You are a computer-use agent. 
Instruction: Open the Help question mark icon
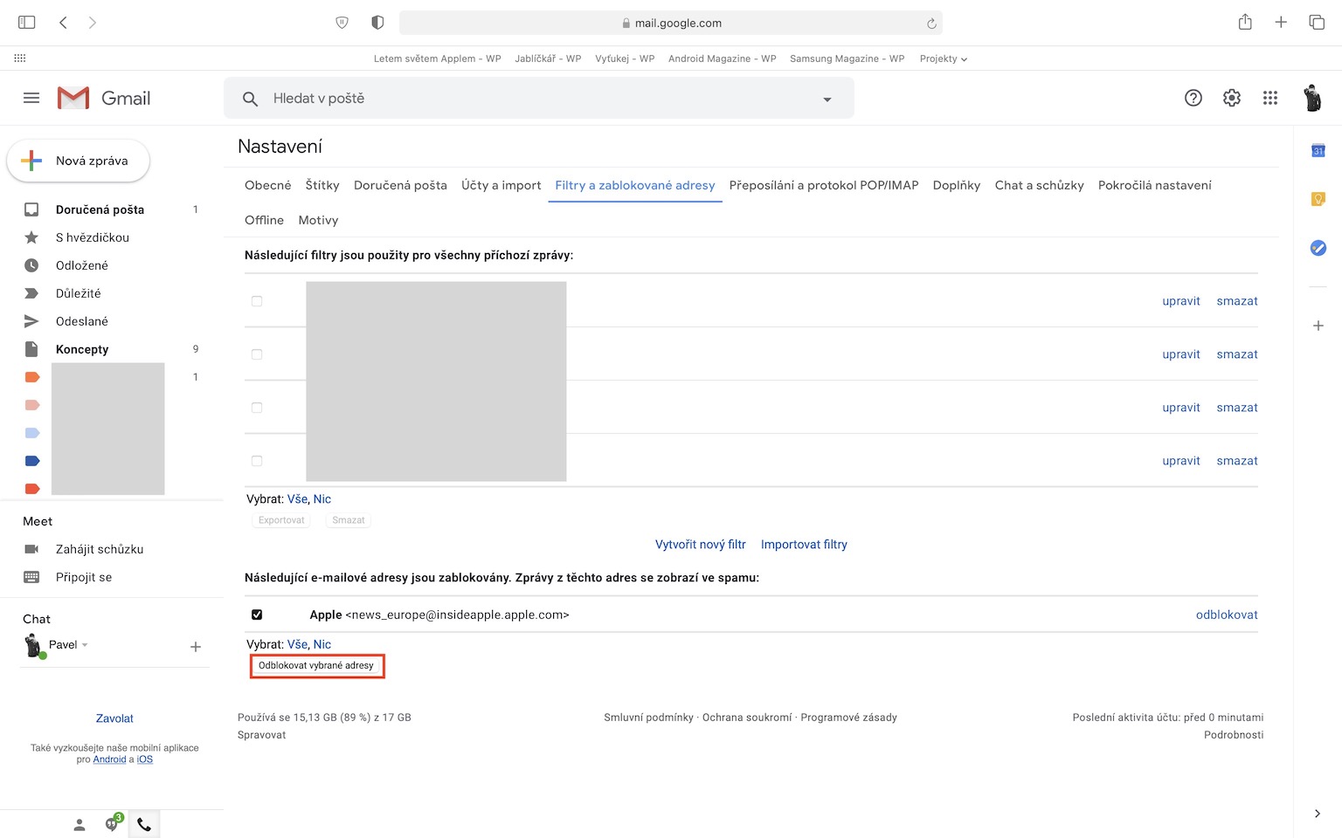[x=1193, y=99]
